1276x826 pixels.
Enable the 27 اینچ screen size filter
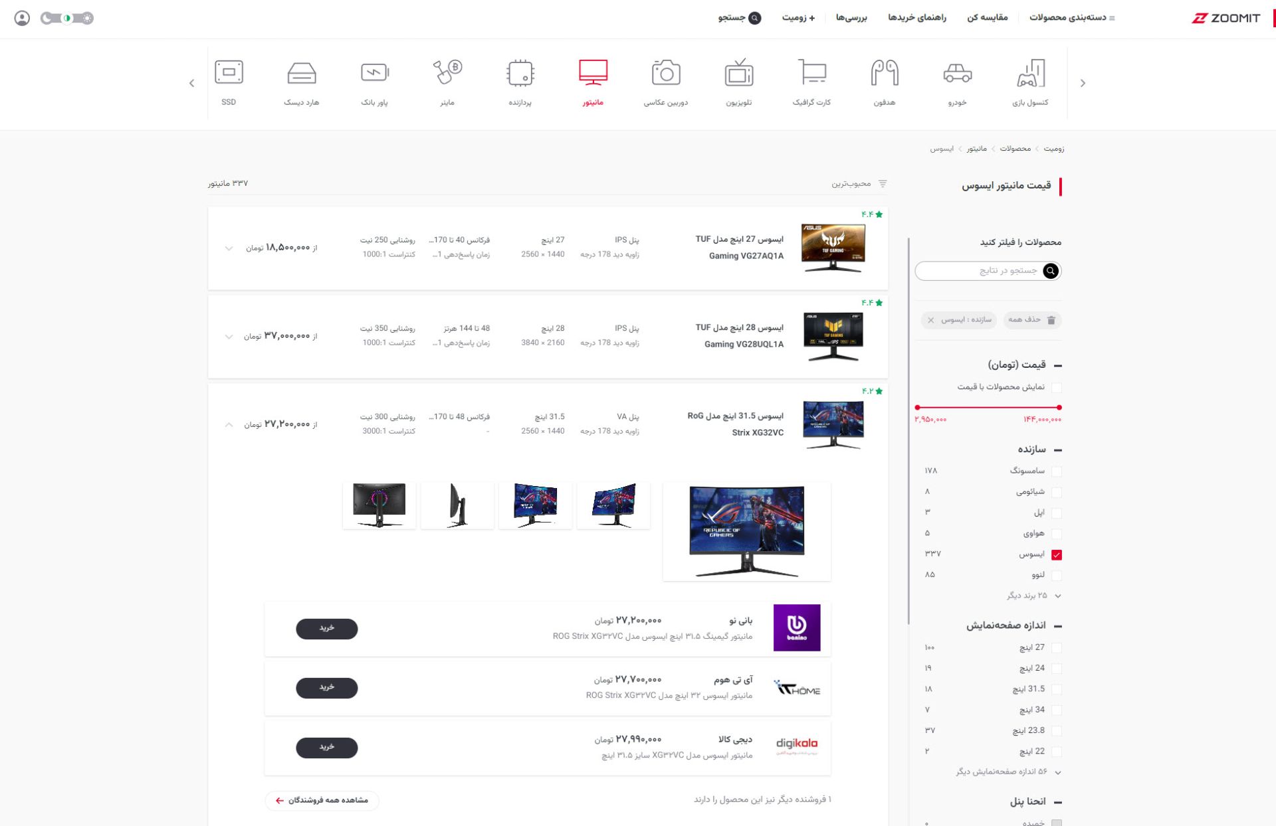(x=1057, y=647)
